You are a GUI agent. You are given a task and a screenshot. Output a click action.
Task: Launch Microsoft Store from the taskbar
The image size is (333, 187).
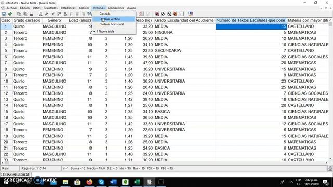pyautogui.click(x=78, y=182)
